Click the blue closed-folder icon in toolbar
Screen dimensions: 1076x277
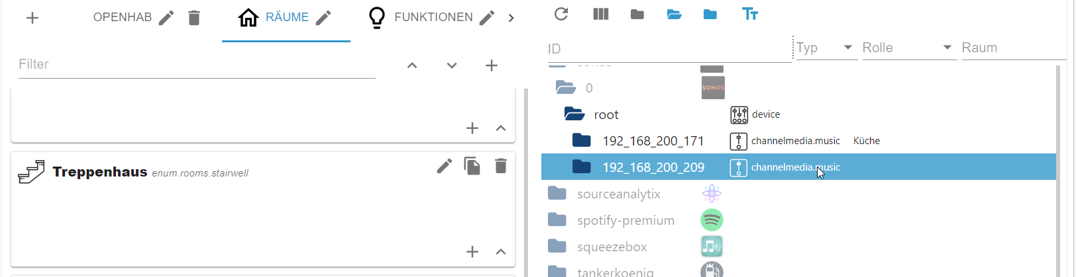(710, 15)
